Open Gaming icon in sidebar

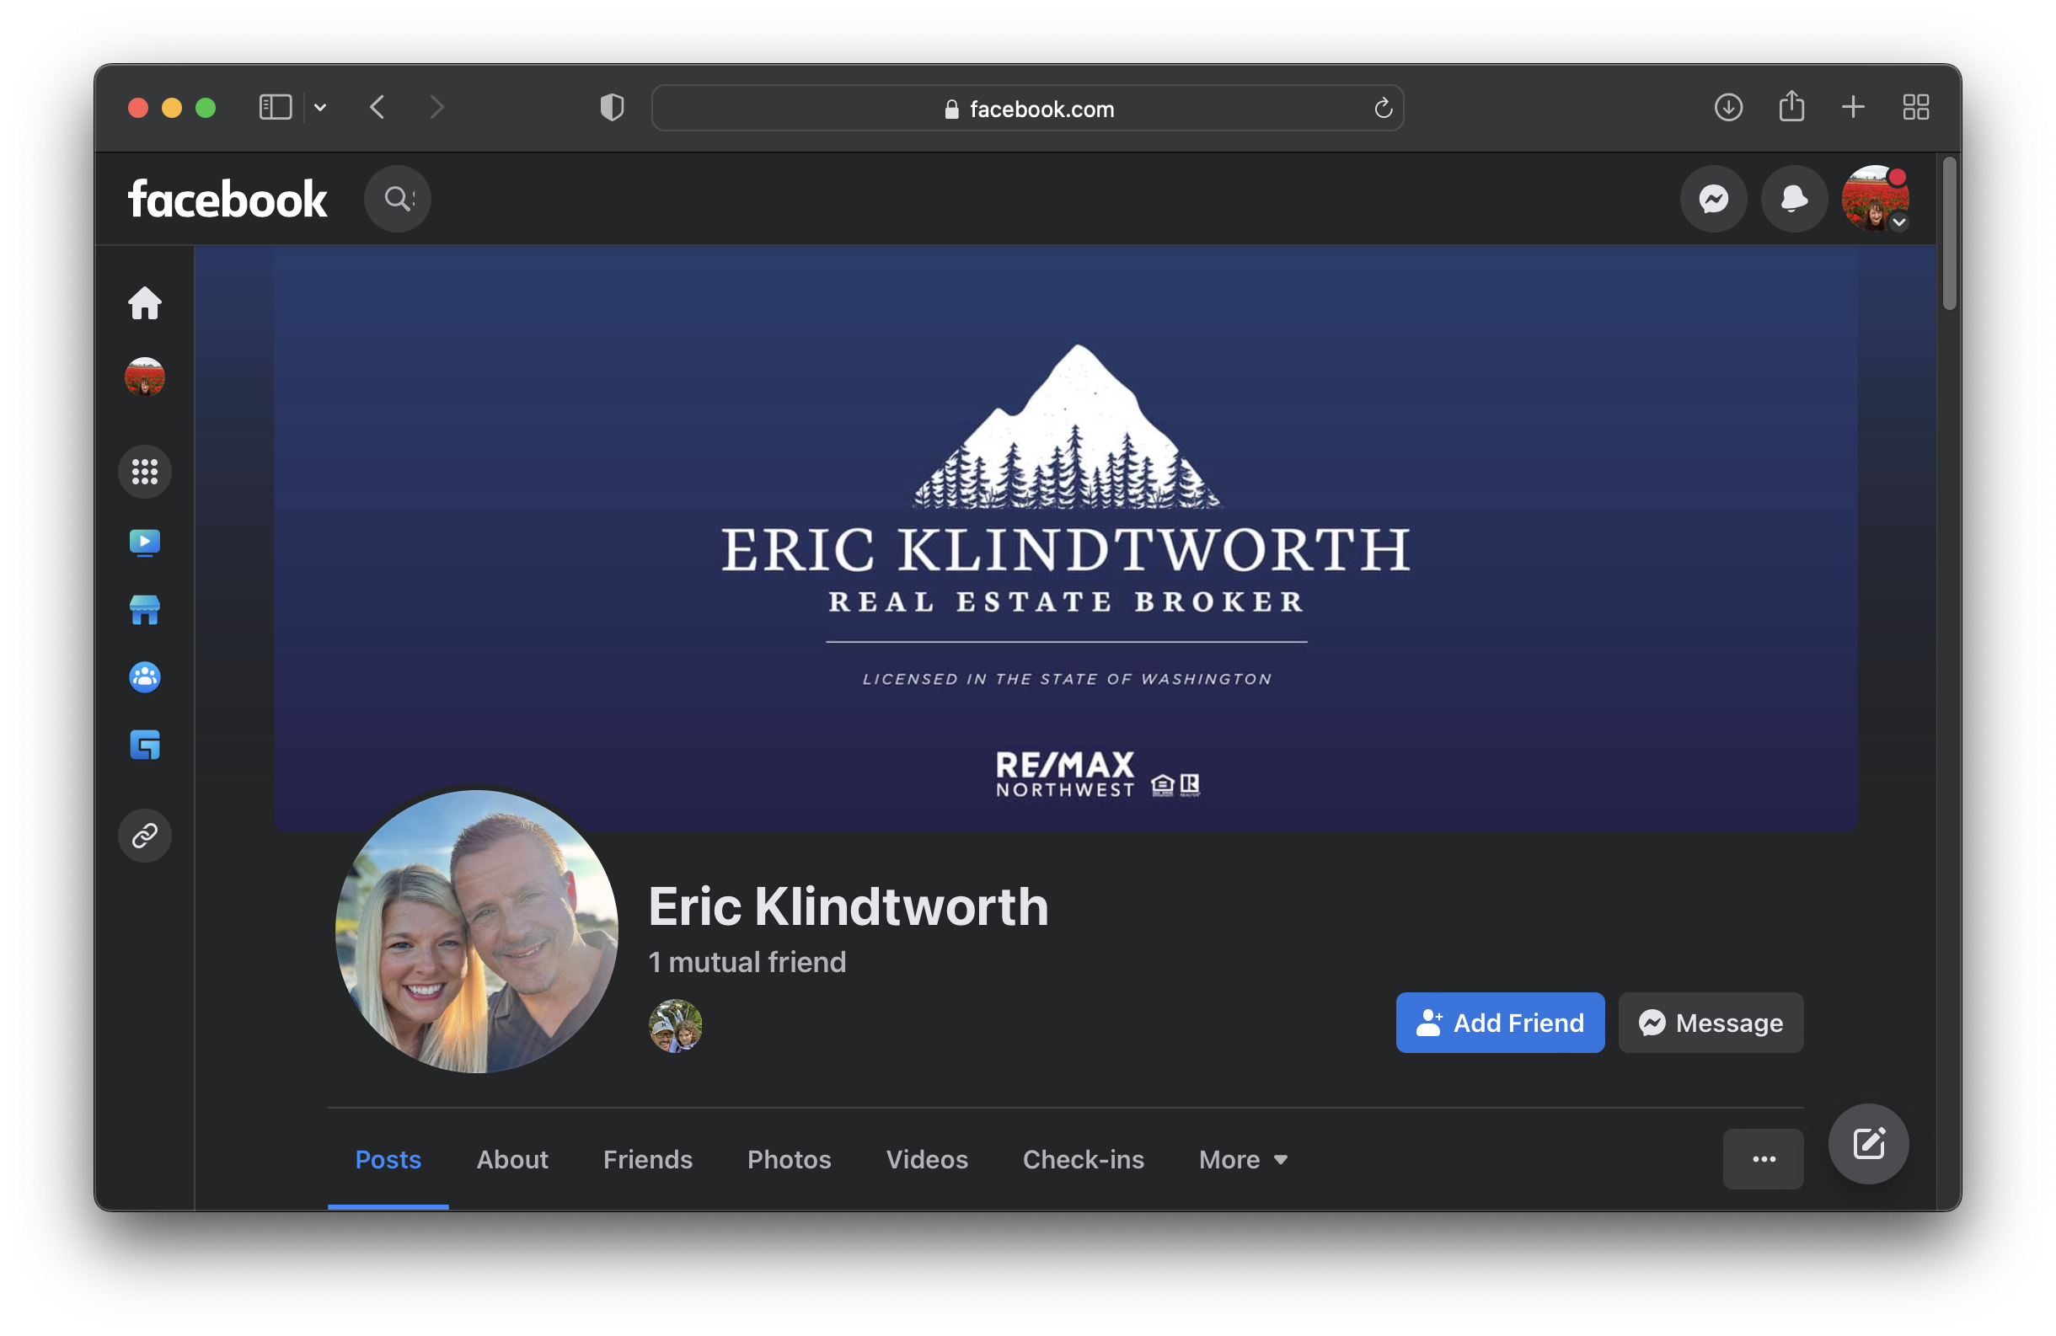145,745
